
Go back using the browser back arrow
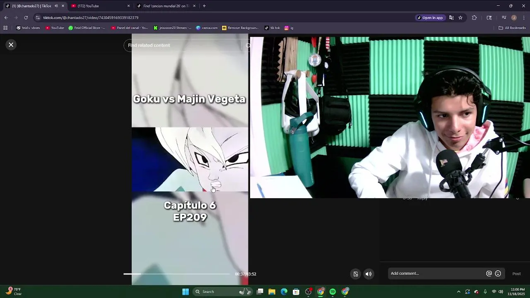tap(6, 18)
